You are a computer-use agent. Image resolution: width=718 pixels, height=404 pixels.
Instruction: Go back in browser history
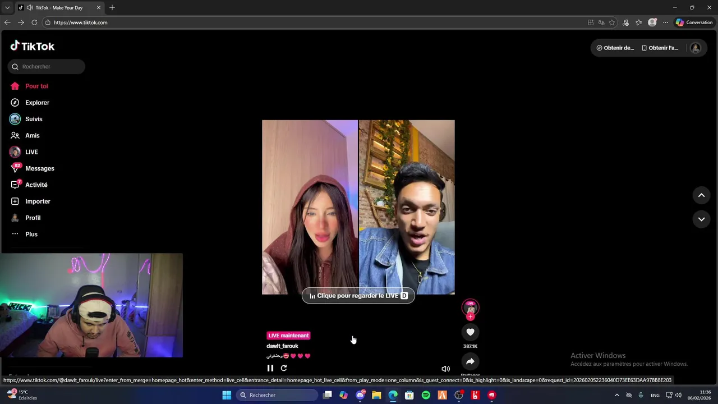pyautogui.click(x=7, y=22)
